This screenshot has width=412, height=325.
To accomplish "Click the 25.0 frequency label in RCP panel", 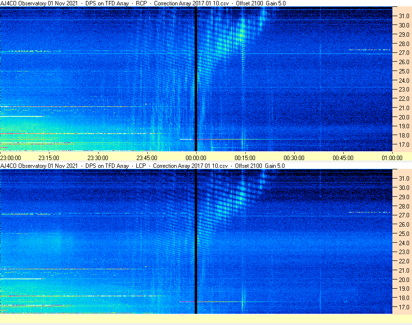I will 404,71.
